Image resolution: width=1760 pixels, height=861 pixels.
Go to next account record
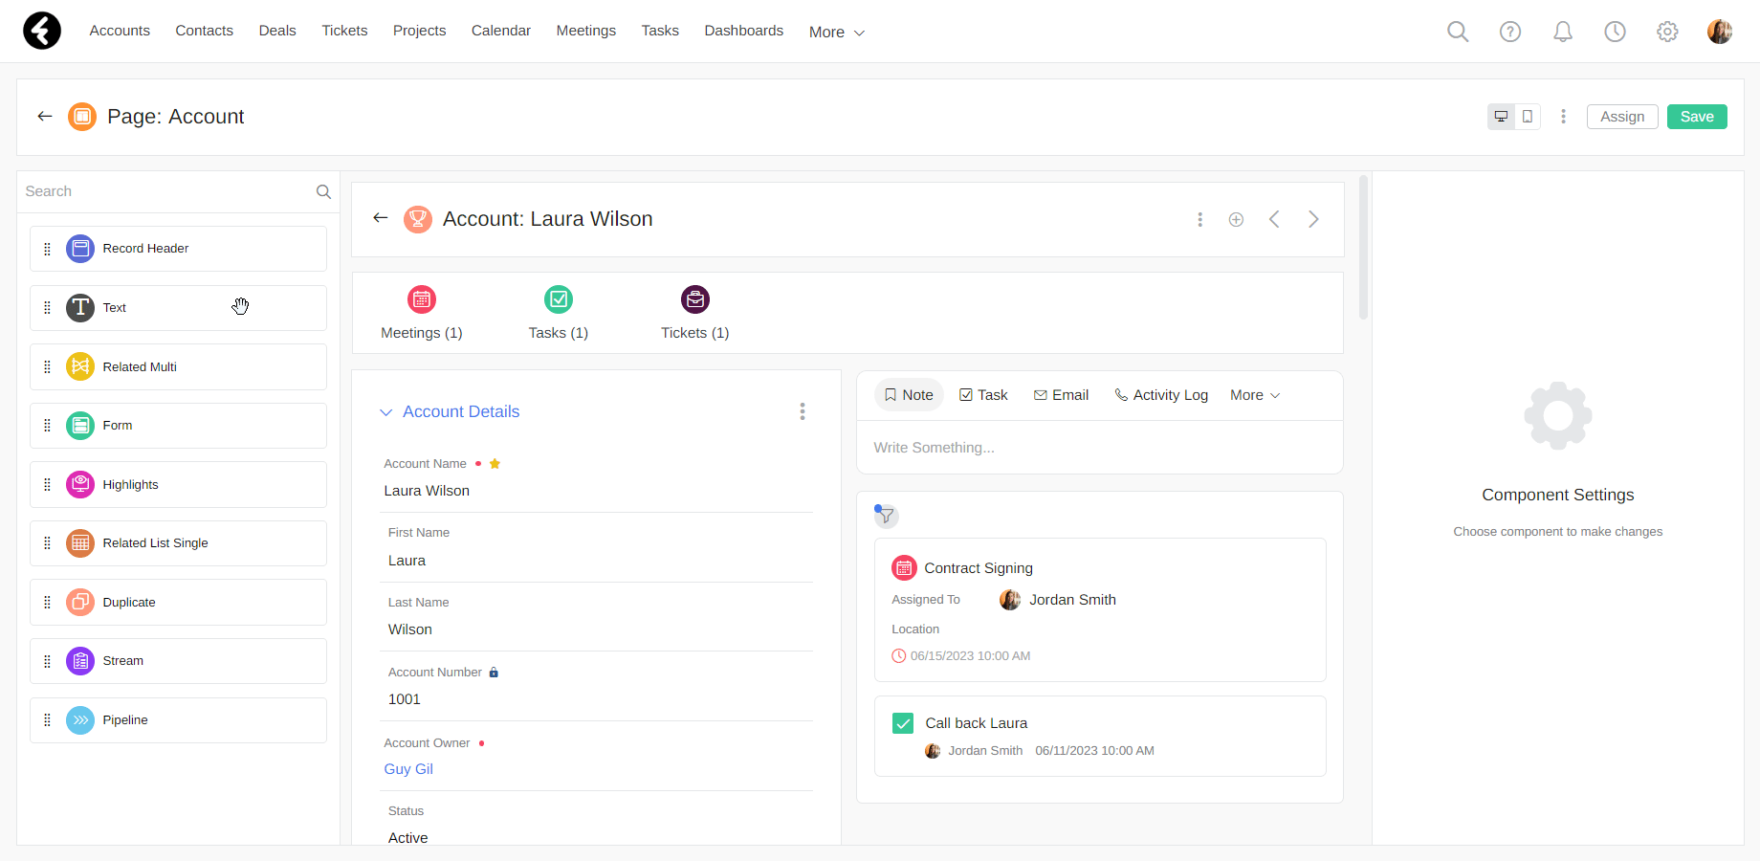(x=1313, y=220)
